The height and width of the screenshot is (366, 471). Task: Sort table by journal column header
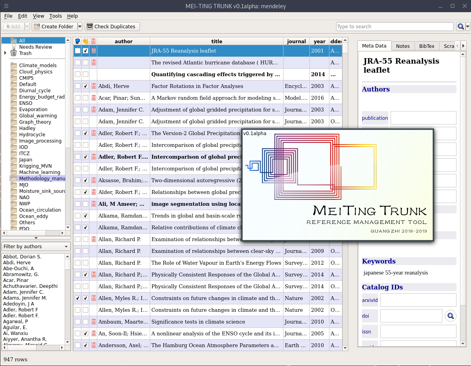pos(296,41)
